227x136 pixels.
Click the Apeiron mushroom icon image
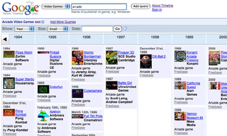click(x=43, y=116)
